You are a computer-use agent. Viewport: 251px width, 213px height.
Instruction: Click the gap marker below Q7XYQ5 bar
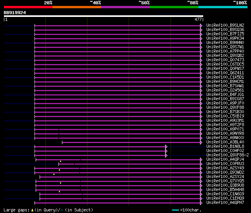[x=60, y=183]
